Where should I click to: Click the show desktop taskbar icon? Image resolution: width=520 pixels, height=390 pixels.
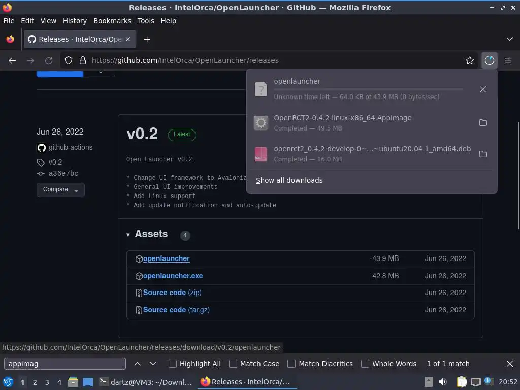coord(88,382)
